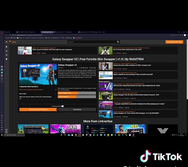Open the Linkvertise hamburger menu
This screenshot has height=167, width=188.
pos(7,42)
